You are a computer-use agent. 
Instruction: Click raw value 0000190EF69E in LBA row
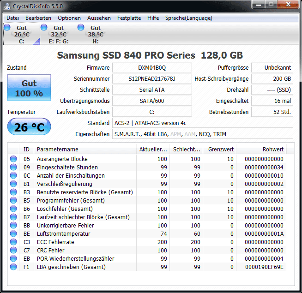[264, 267]
